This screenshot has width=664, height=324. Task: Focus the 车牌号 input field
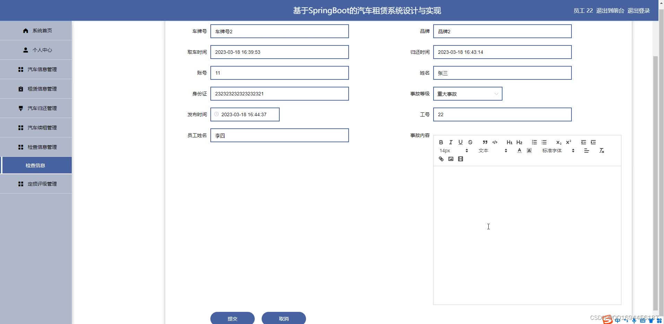(x=279, y=31)
